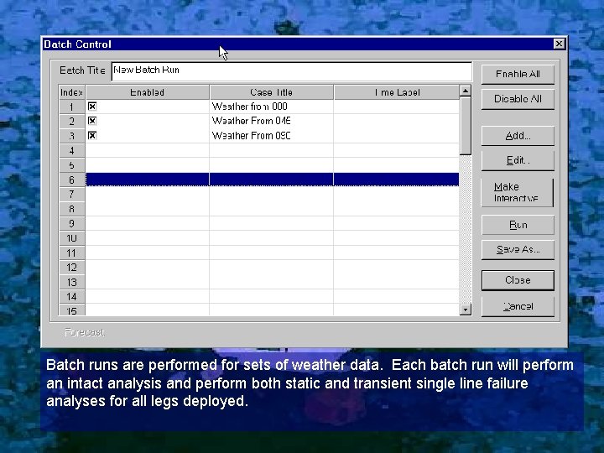Click the scrollbar up arrow

(x=466, y=91)
